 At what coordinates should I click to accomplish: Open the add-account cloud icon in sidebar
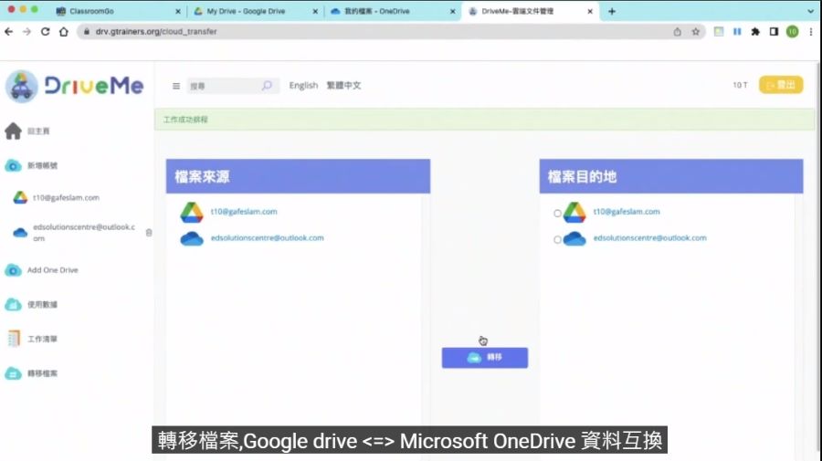[13, 165]
